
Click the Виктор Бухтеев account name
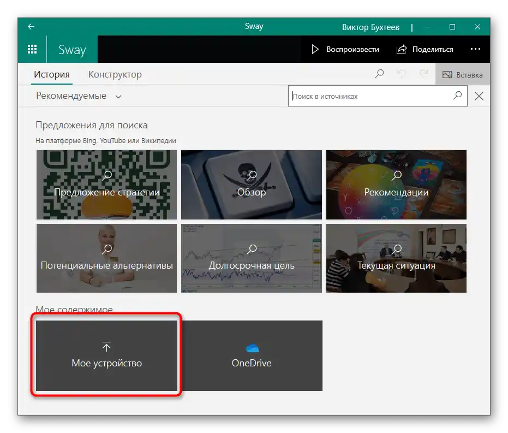(370, 27)
